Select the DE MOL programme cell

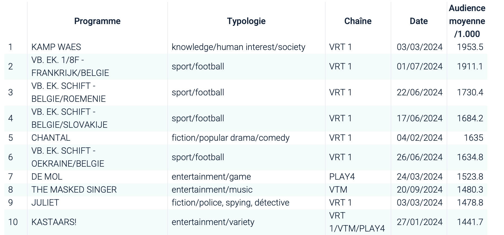point(47,177)
